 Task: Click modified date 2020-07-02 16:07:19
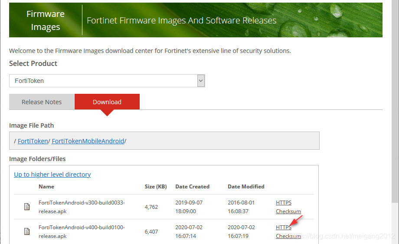(241, 231)
